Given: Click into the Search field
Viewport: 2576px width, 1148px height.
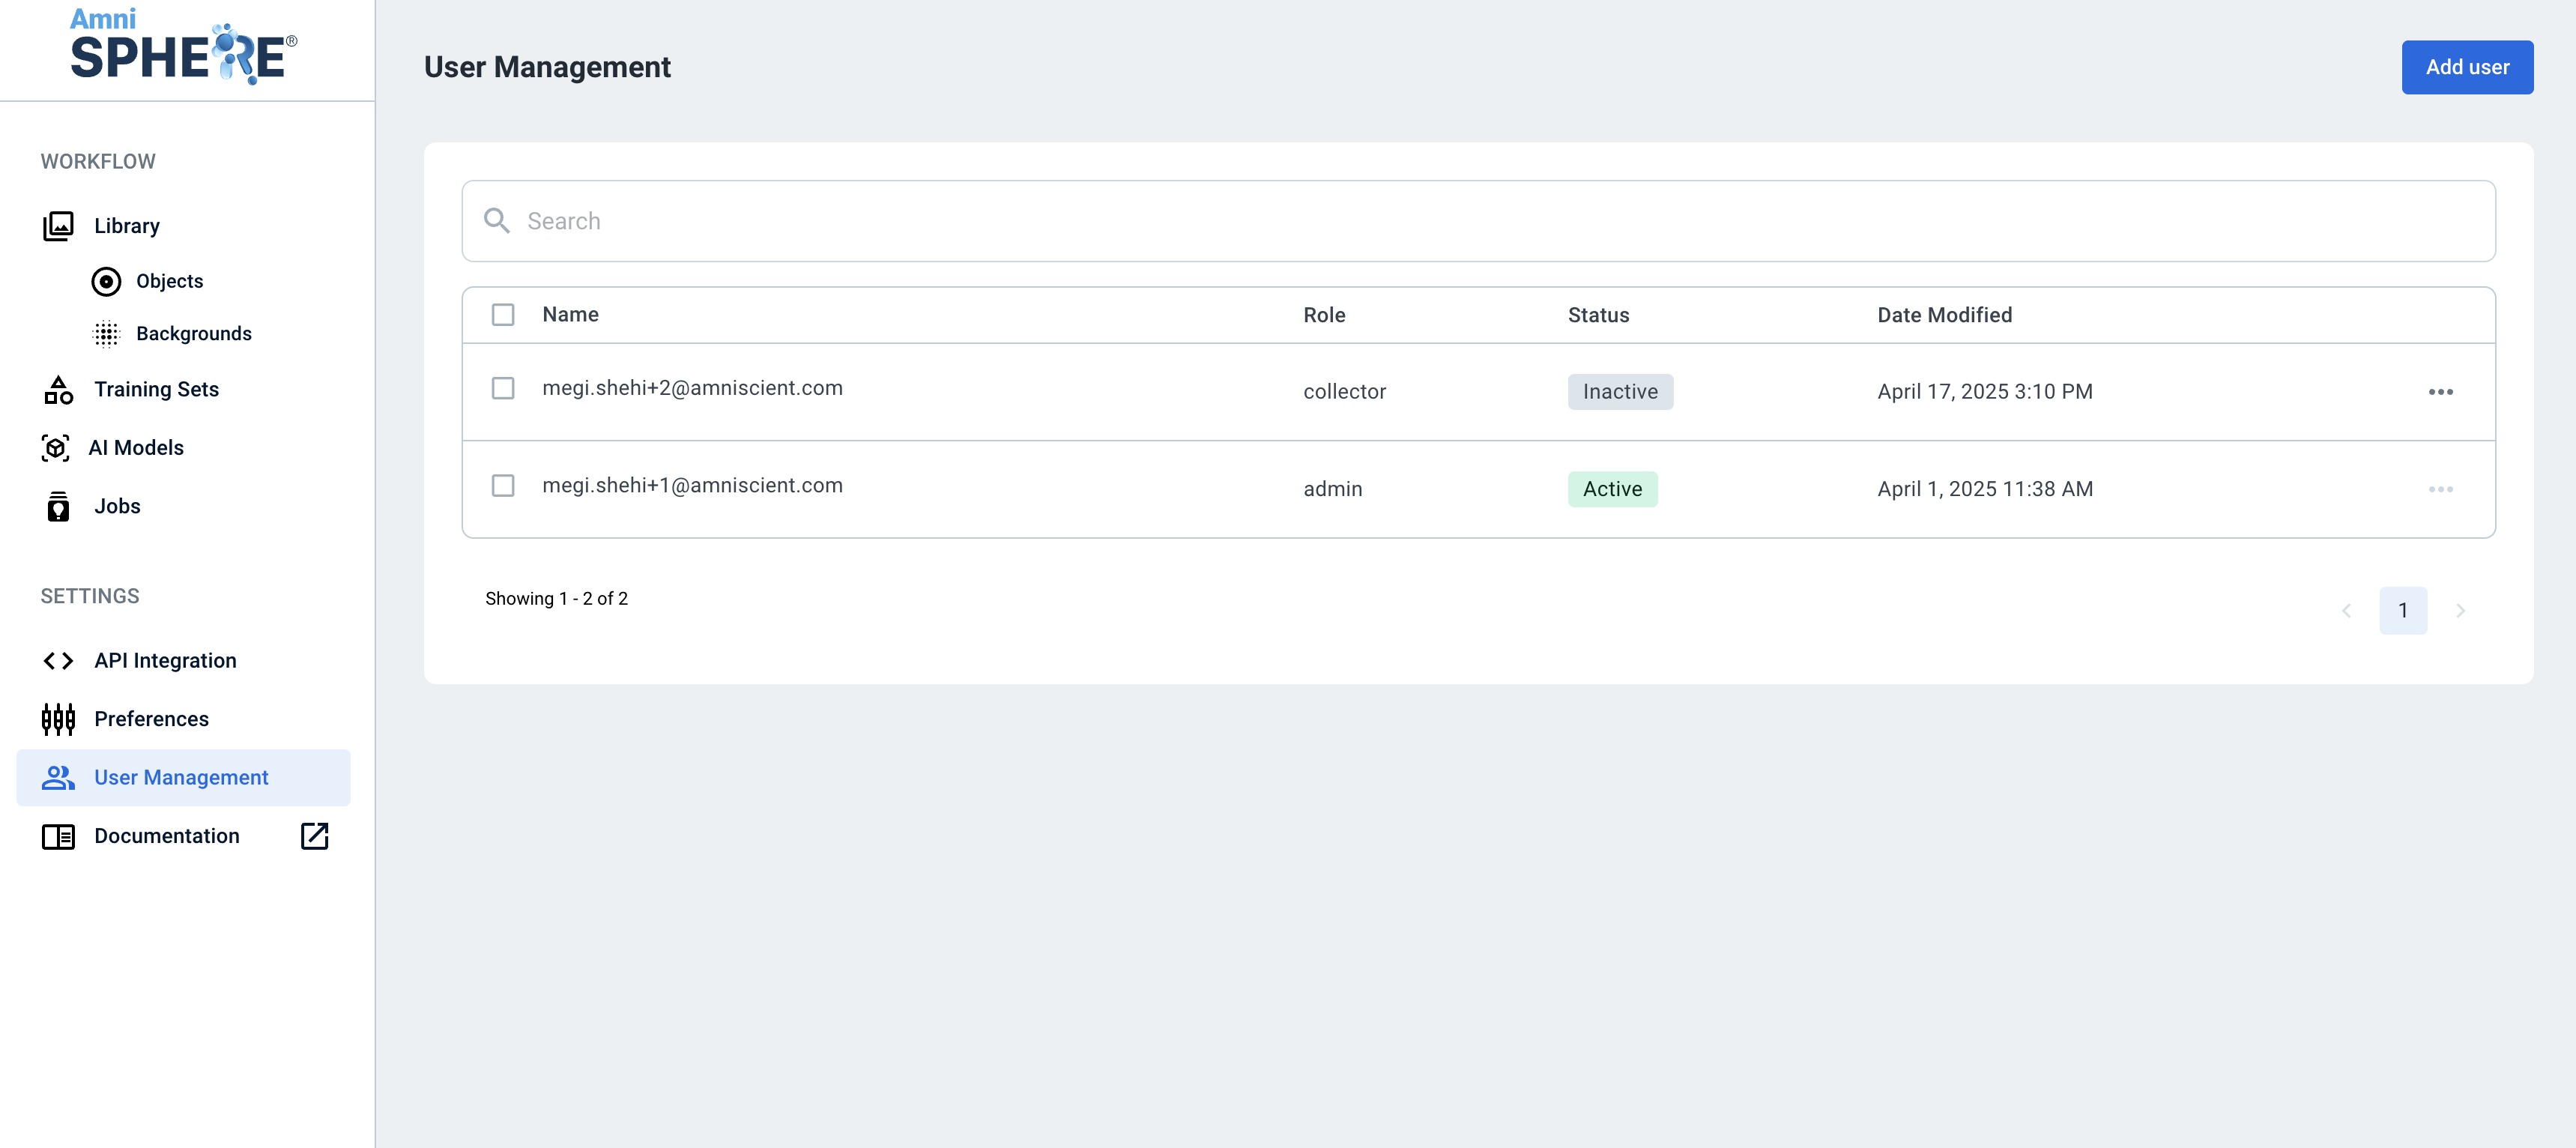Looking at the screenshot, I should coord(1478,221).
